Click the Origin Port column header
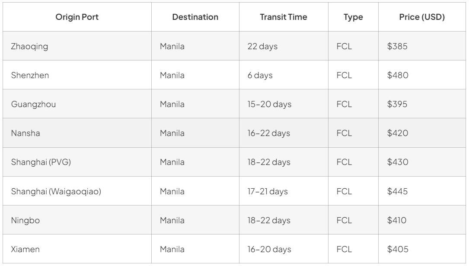Screen dimensions: 469x266 coord(77,17)
